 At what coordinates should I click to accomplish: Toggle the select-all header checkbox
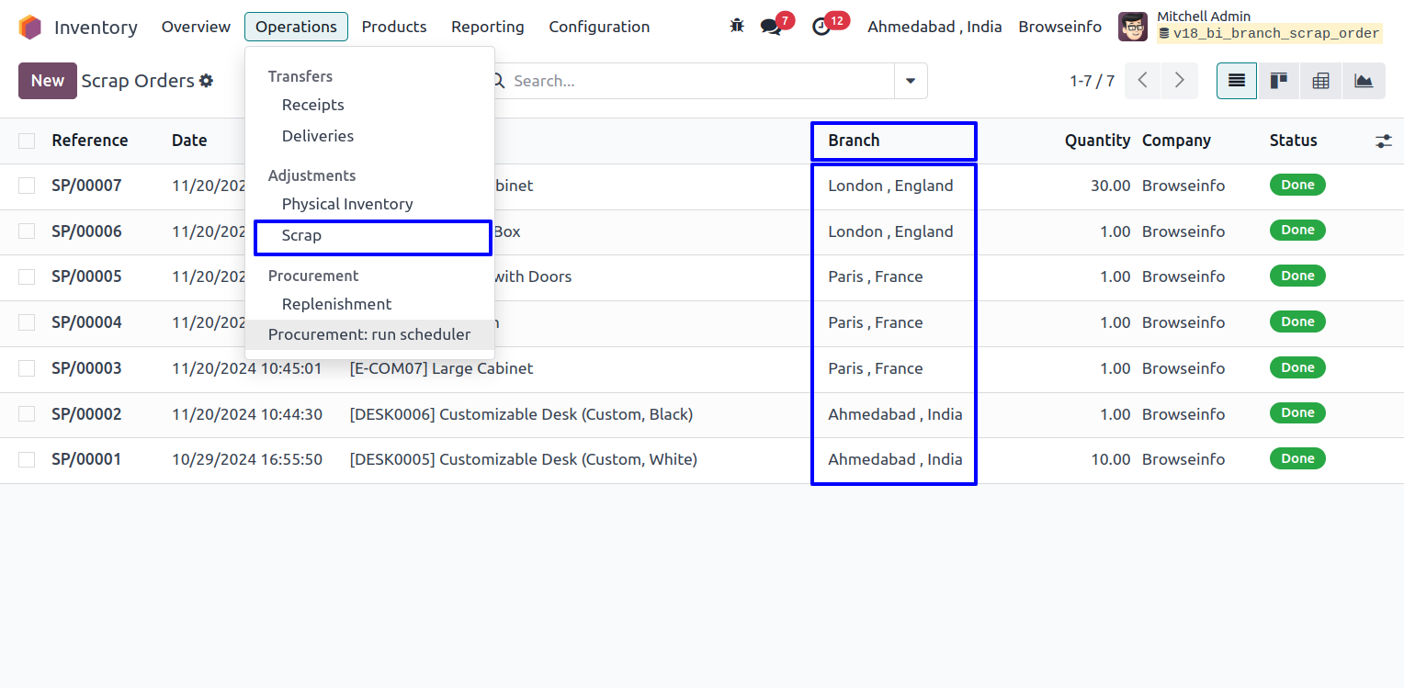27,141
